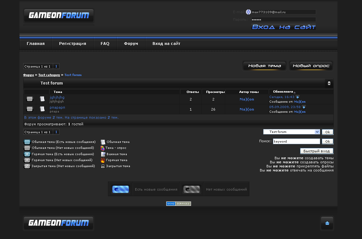Screen dimensions: 362x239
Task: Open the Test category breadcrumb link
Action: pyautogui.click(x=49, y=75)
